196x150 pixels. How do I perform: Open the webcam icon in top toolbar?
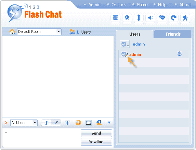(x=127, y=18)
